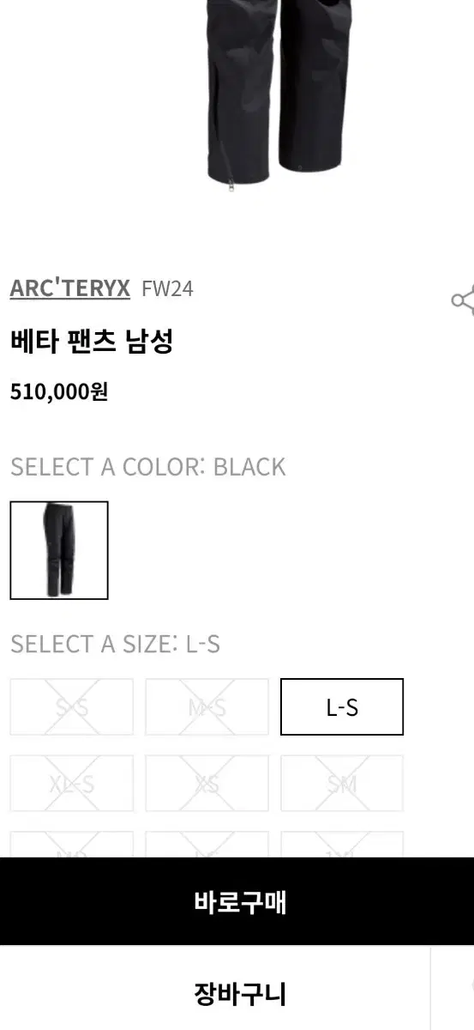This screenshot has width=474, height=1030.
Task: Select the sold-out S-S size box
Action: (x=72, y=707)
